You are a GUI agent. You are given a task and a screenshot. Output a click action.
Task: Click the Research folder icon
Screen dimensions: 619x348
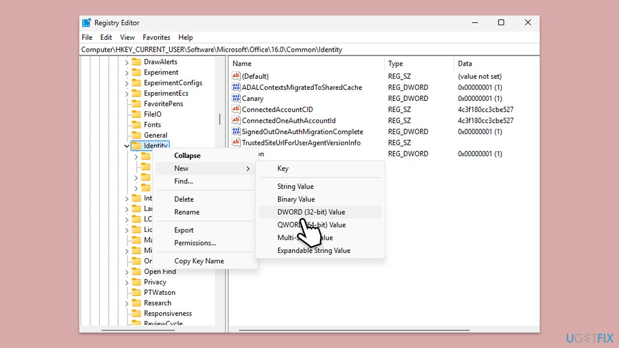click(x=136, y=303)
